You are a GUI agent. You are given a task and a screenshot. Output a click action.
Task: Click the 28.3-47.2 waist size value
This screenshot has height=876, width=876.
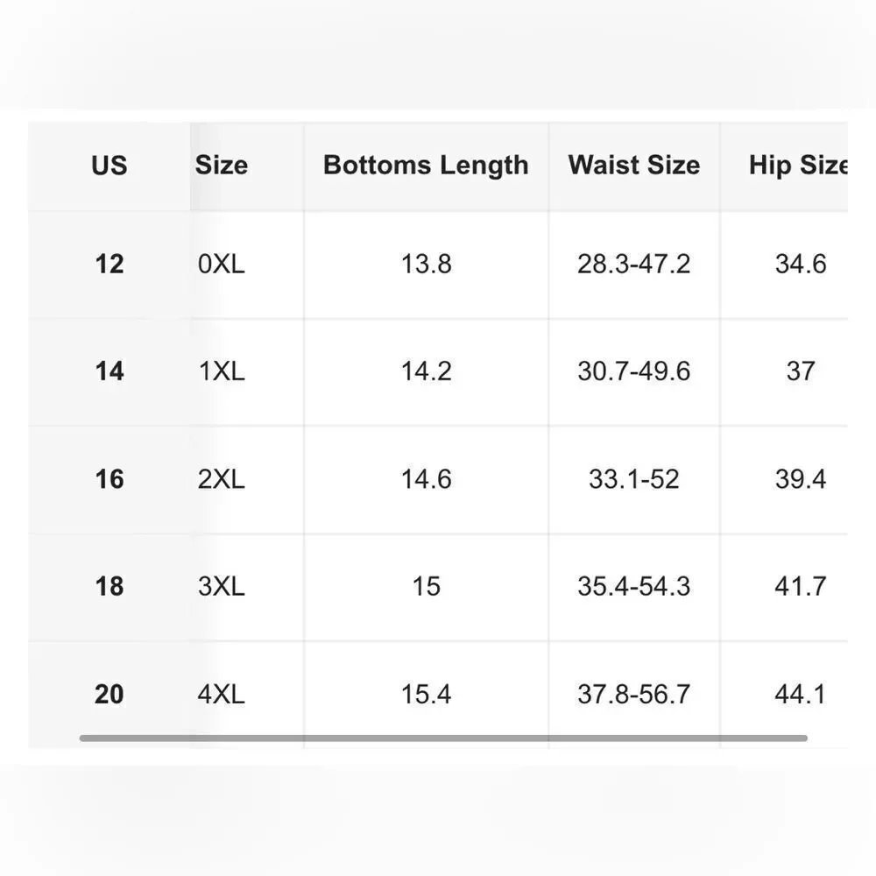pos(634,264)
